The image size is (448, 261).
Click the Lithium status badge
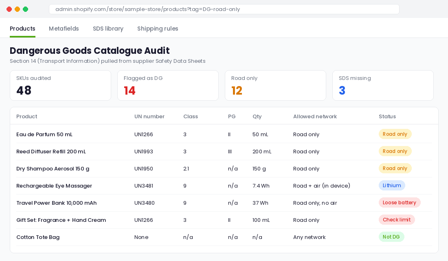(392, 186)
